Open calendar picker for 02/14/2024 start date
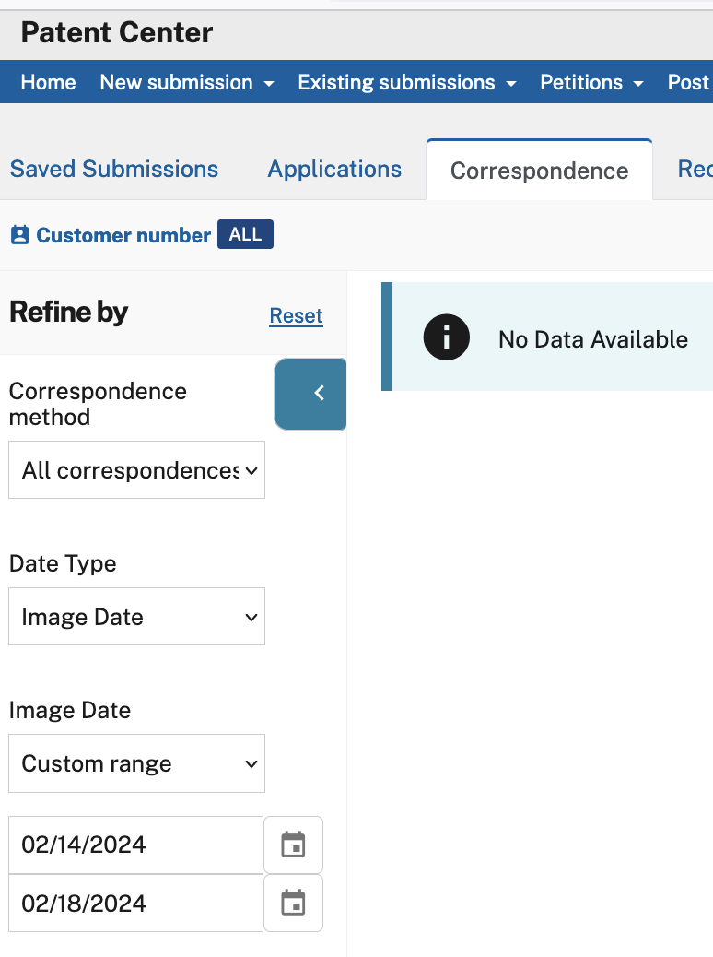Screen dimensions: 713x957 click(293, 845)
